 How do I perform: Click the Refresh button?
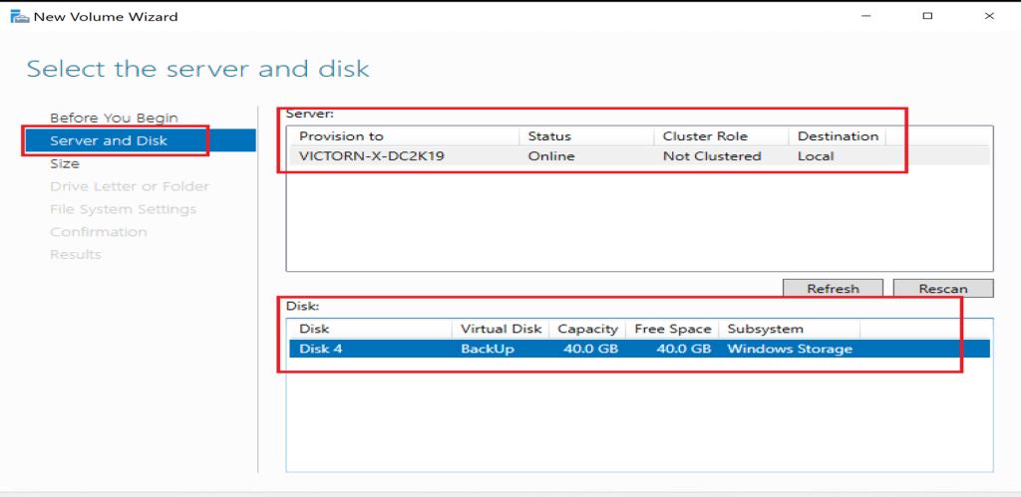pos(833,289)
